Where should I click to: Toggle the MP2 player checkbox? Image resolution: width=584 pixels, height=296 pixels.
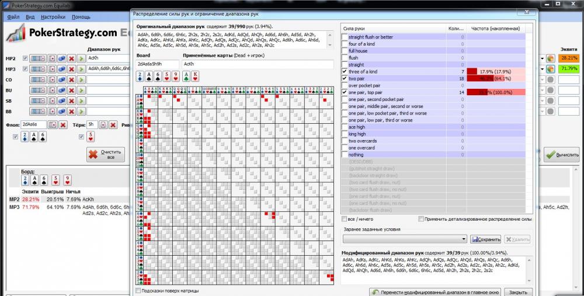click(x=25, y=58)
